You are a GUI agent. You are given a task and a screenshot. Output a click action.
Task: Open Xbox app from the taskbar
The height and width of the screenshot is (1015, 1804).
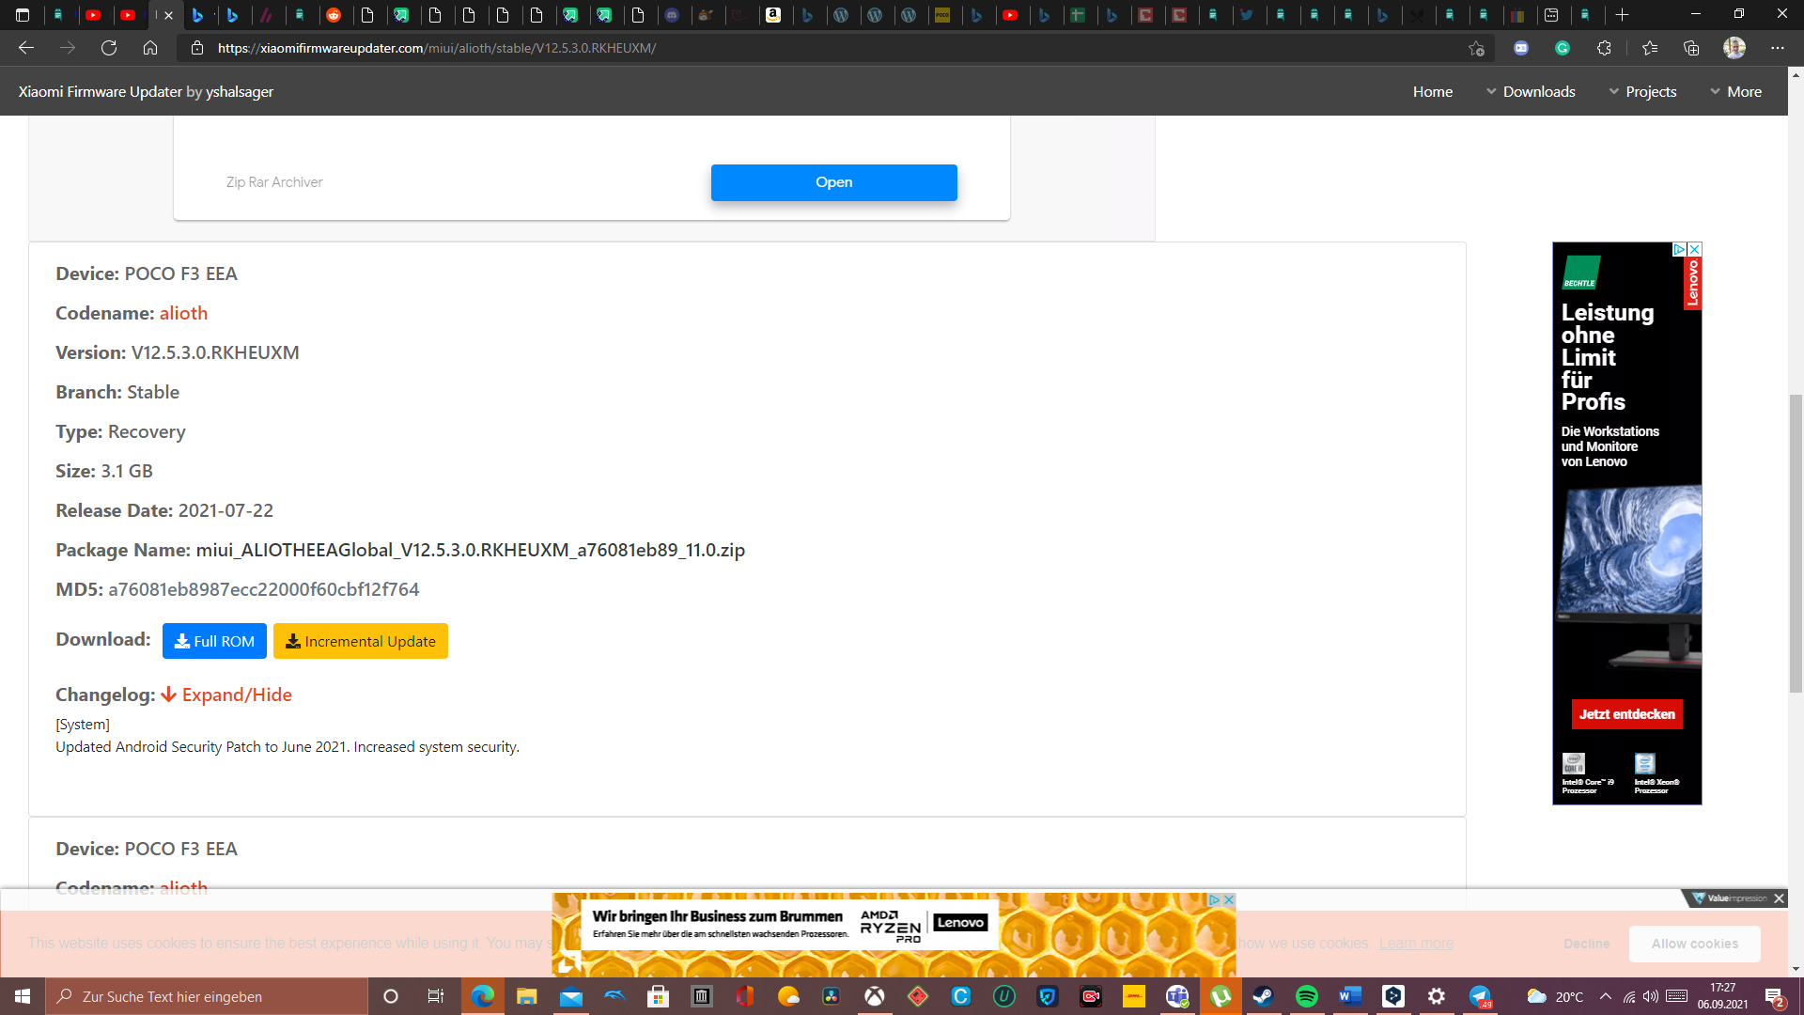click(x=875, y=996)
